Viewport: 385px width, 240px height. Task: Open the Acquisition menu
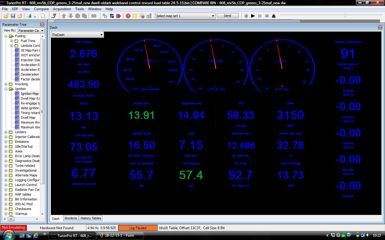[62, 9]
